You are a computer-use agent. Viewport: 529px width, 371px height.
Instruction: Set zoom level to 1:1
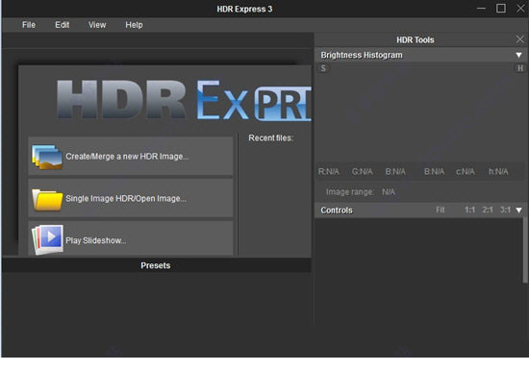click(469, 210)
